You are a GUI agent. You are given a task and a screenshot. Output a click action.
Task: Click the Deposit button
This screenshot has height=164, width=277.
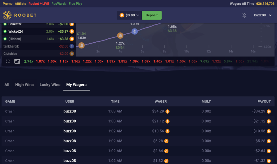[152, 15]
